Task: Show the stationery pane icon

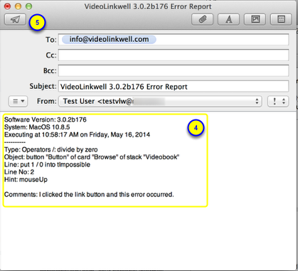Action: point(281,19)
